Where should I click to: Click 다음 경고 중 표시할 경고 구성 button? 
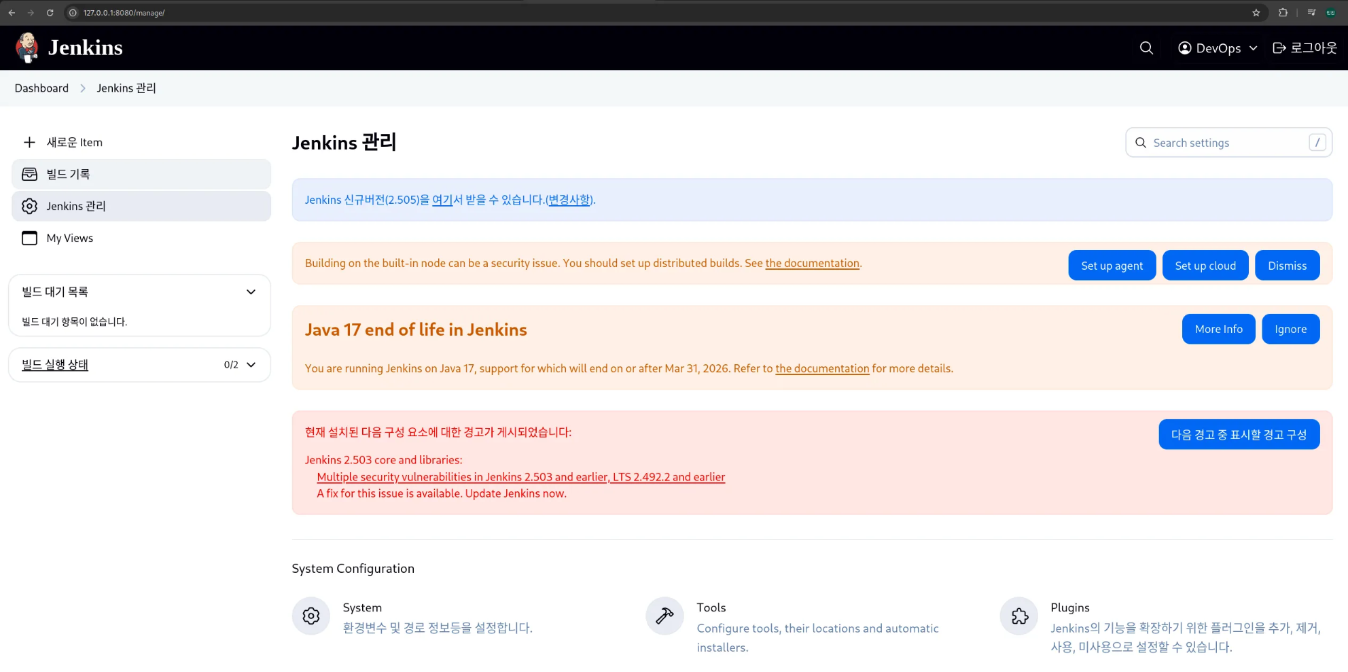click(x=1239, y=435)
